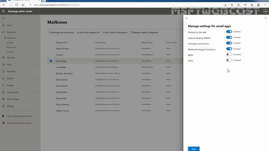The width and height of the screenshot is (269, 151).
Task: Open the Abdul Samad mailbox
Action: coord(62,49)
